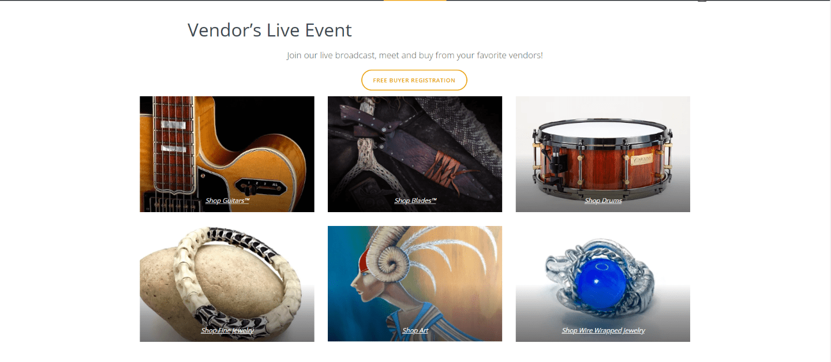This screenshot has height=362, width=831.
Task: Go to the Shop Fine Jewelry link
Action: pyautogui.click(x=227, y=330)
